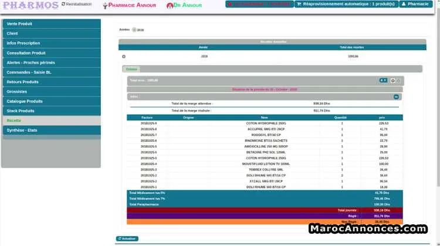The width and height of the screenshot is (440, 246).
Task: Click the Nom column header
Action: [265, 118]
